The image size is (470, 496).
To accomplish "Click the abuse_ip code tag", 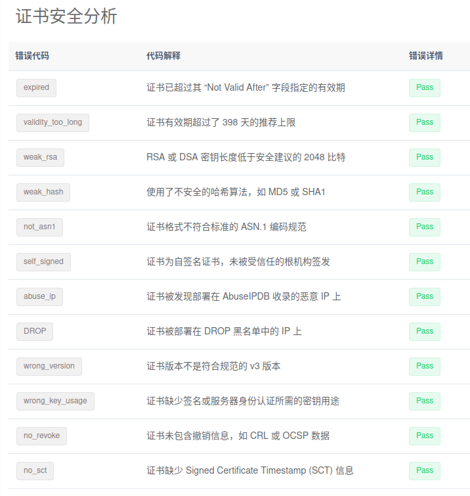I will coord(39,296).
